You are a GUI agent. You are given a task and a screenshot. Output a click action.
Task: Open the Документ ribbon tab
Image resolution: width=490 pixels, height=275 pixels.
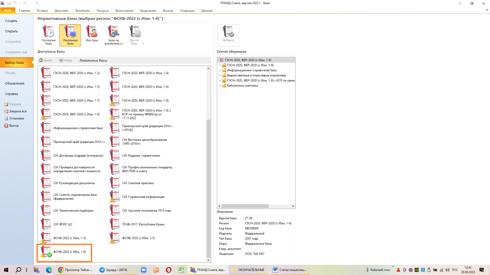62,11
